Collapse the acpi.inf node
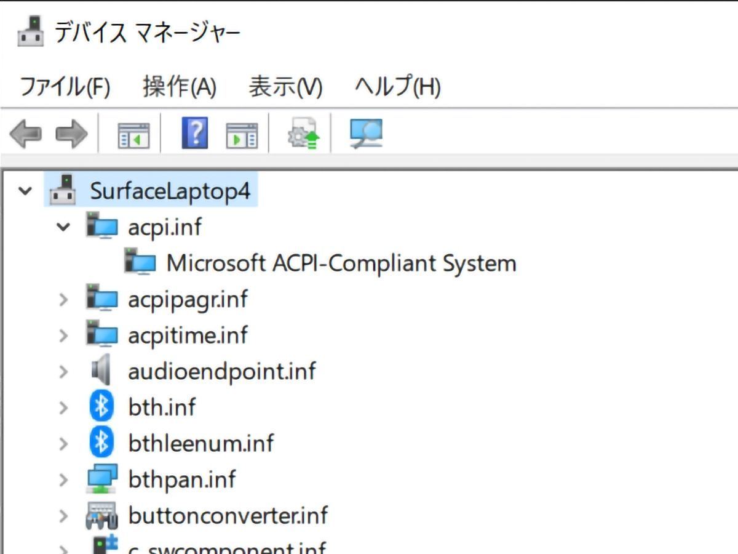738x554 pixels. 63,227
